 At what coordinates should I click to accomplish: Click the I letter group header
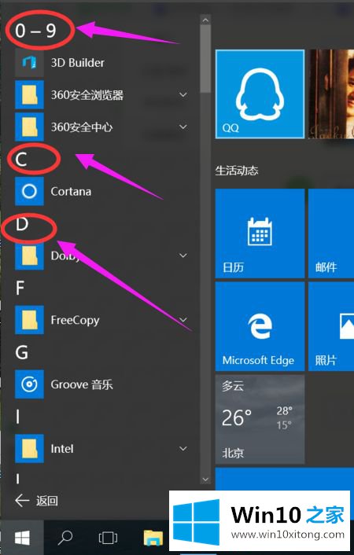17,417
